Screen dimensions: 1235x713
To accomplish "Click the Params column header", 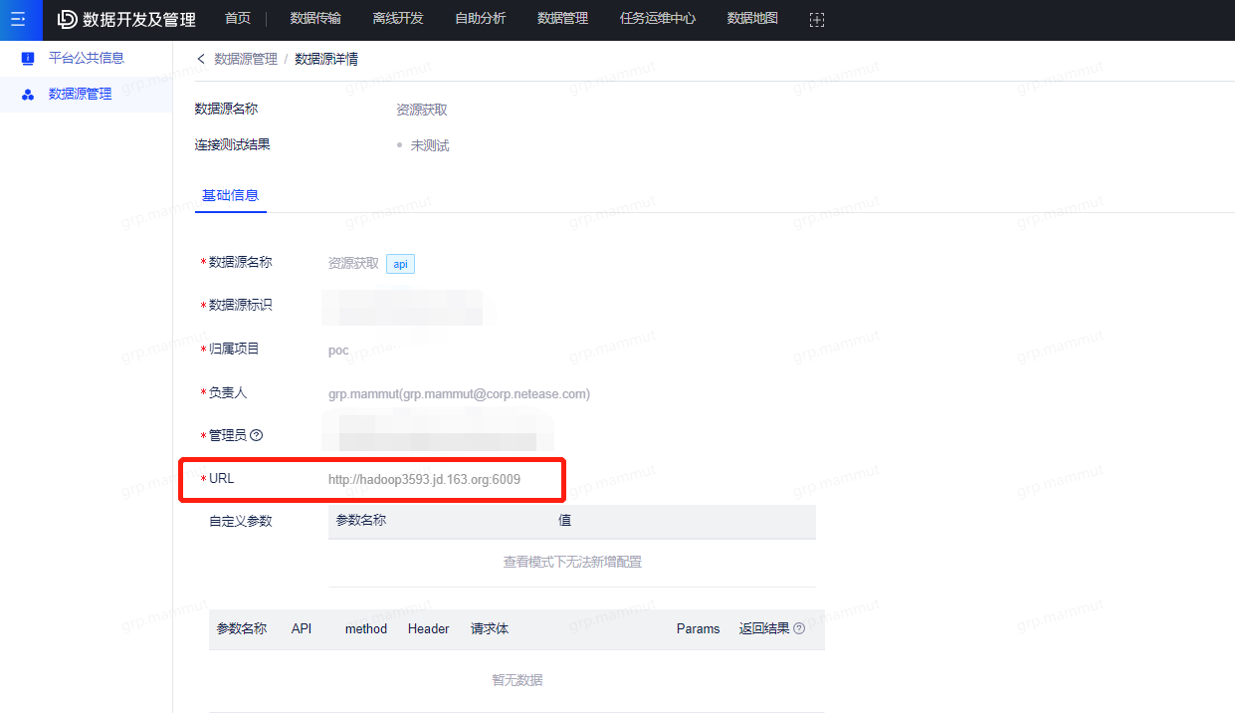I will pyautogui.click(x=699, y=628).
